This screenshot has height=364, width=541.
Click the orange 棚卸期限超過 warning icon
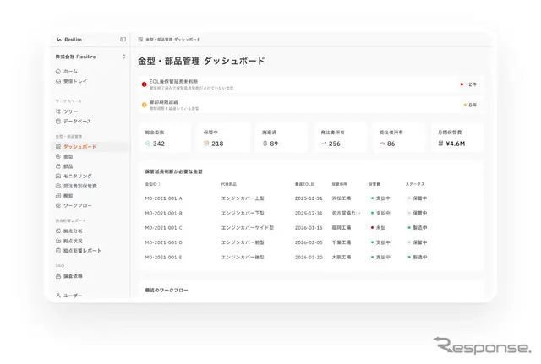(145, 105)
